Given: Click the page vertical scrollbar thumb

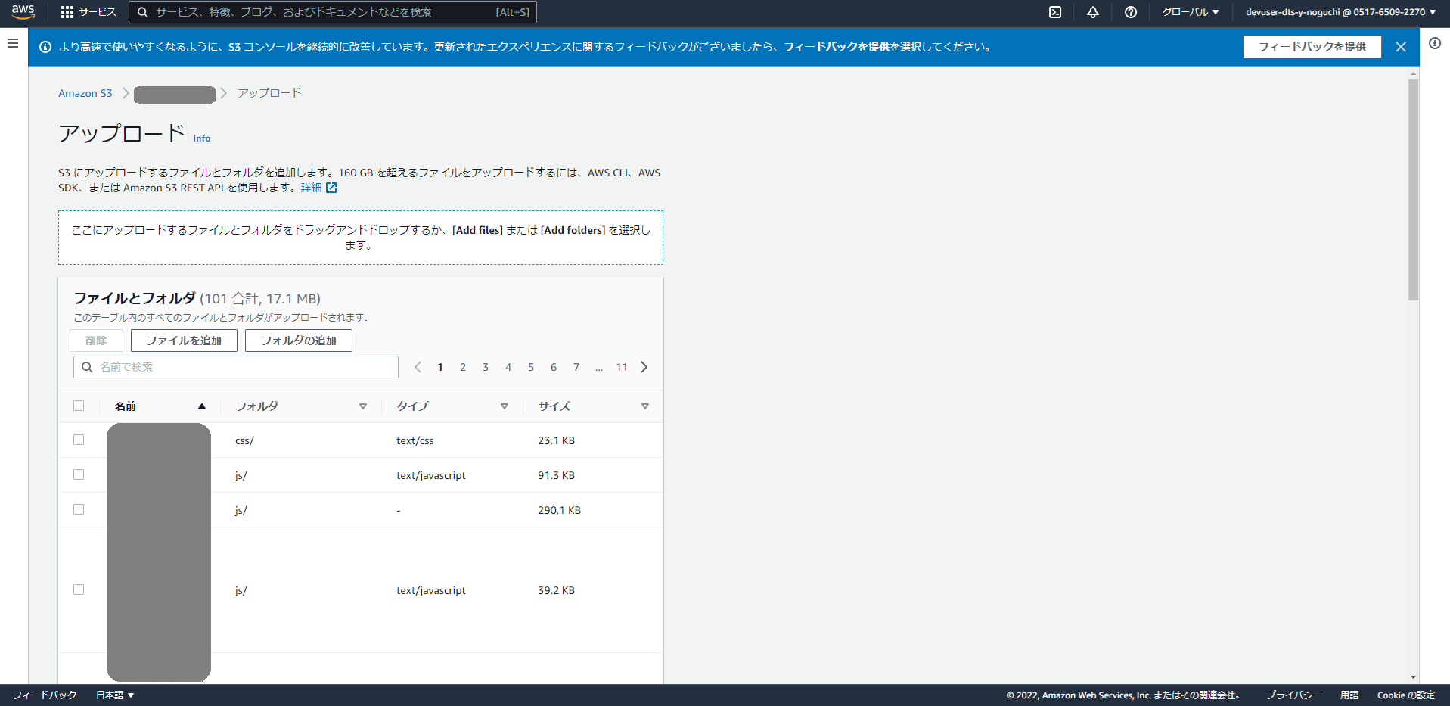Looking at the screenshot, I should coord(1413,189).
